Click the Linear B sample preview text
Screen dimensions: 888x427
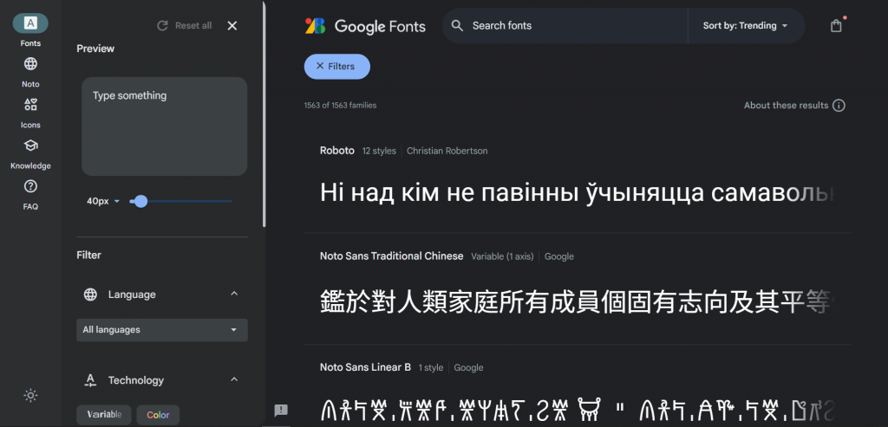(578, 410)
